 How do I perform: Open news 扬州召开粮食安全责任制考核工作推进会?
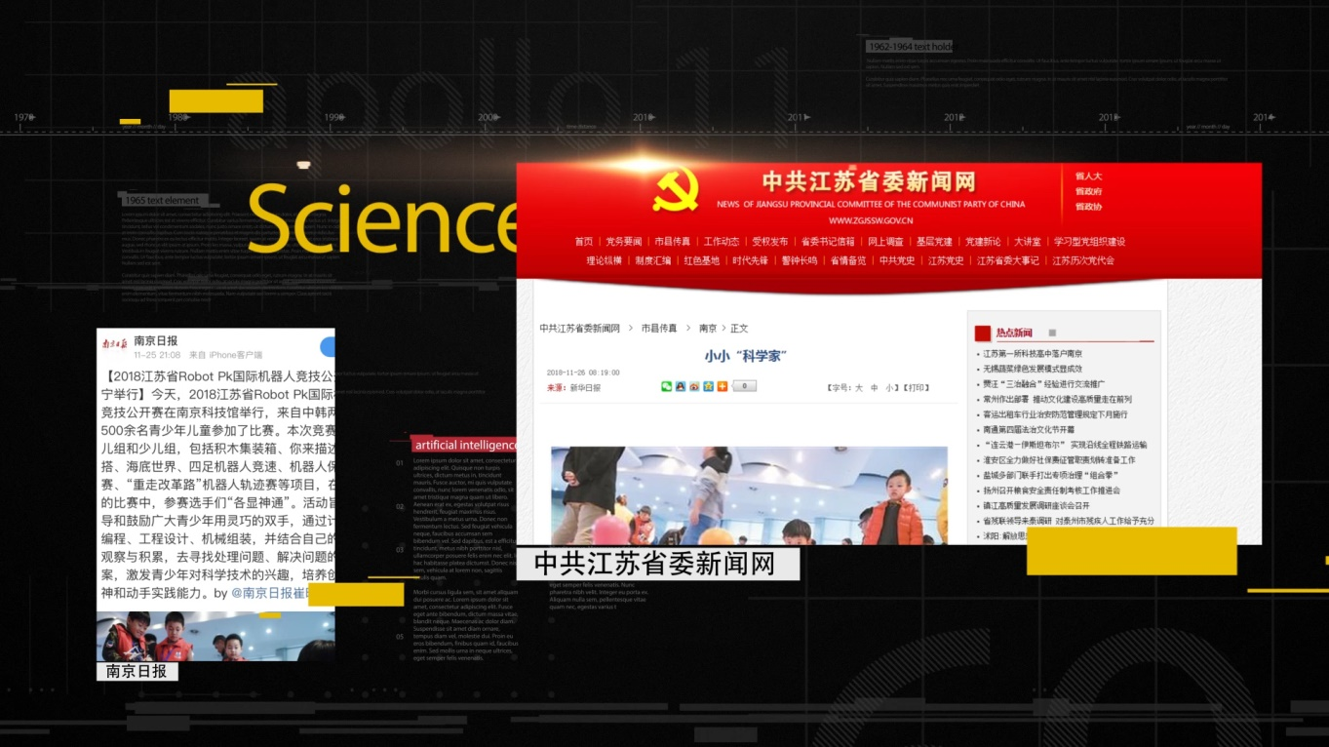tap(1052, 491)
